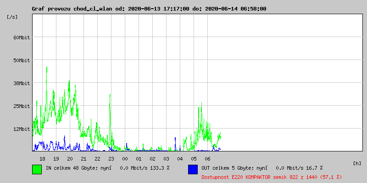Select the 38Mbit y-axis label
This screenshot has width=367, height=183.
21,83
